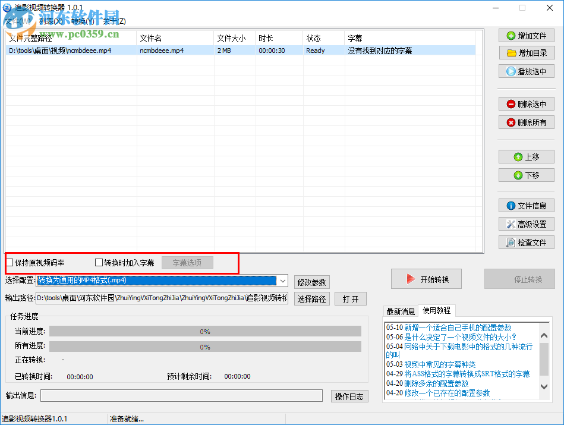The width and height of the screenshot is (564, 425).
Task: Open the 列表(X) menu
Action: (x=51, y=21)
